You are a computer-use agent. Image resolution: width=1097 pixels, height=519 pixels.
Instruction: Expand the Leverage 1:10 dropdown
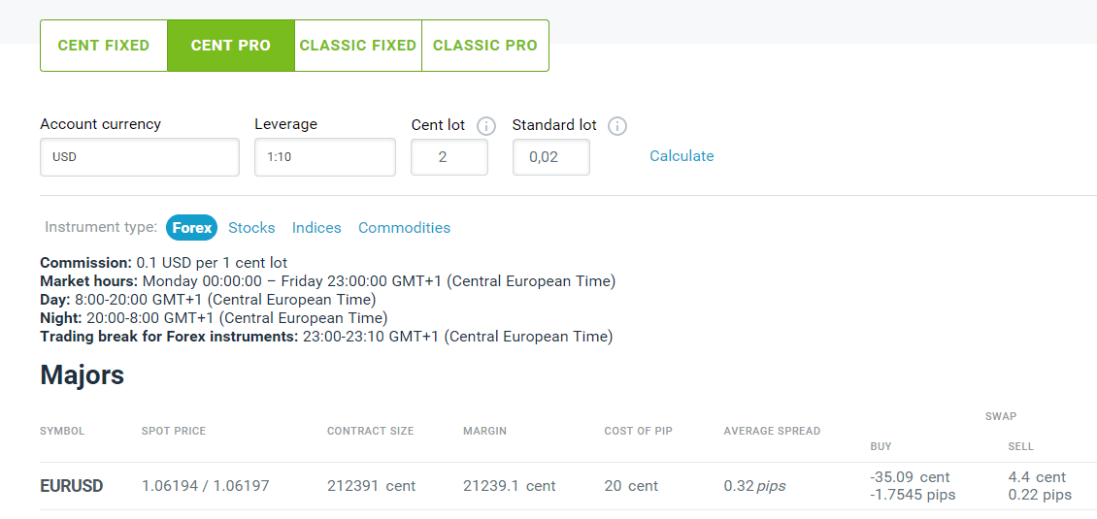point(325,157)
